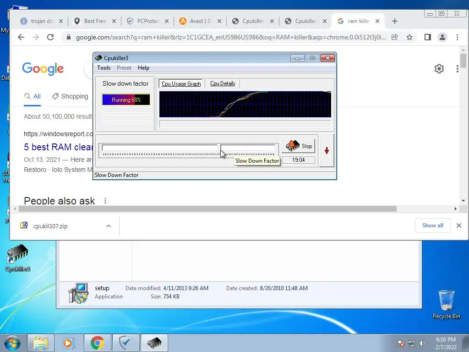Click the volume speaker tray icon

pos(423,343)
